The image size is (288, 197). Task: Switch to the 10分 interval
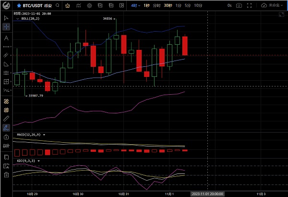coord(198,5)
